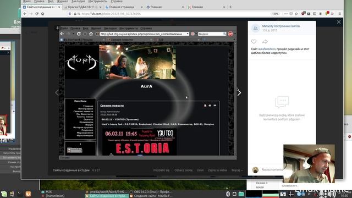
Task: Click the Bluetooth tray icon
Action: tap(228, 194)
